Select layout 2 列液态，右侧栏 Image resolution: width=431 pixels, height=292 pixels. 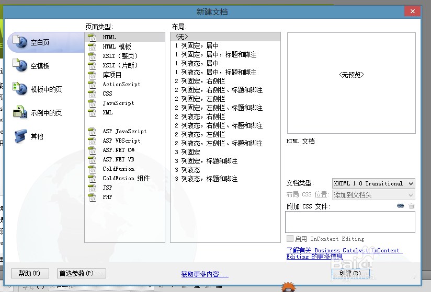[x=225, y=116]
